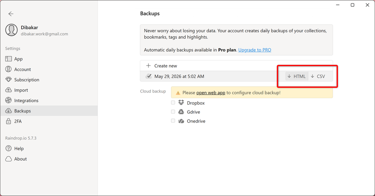Click the Upgrade to PRO link
Screen dimensions: 375x196
click(255, 50)
